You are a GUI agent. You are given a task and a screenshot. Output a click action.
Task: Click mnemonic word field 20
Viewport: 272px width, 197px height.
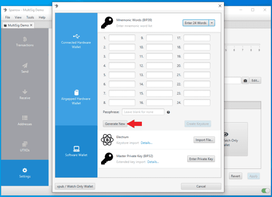point(197,66)
